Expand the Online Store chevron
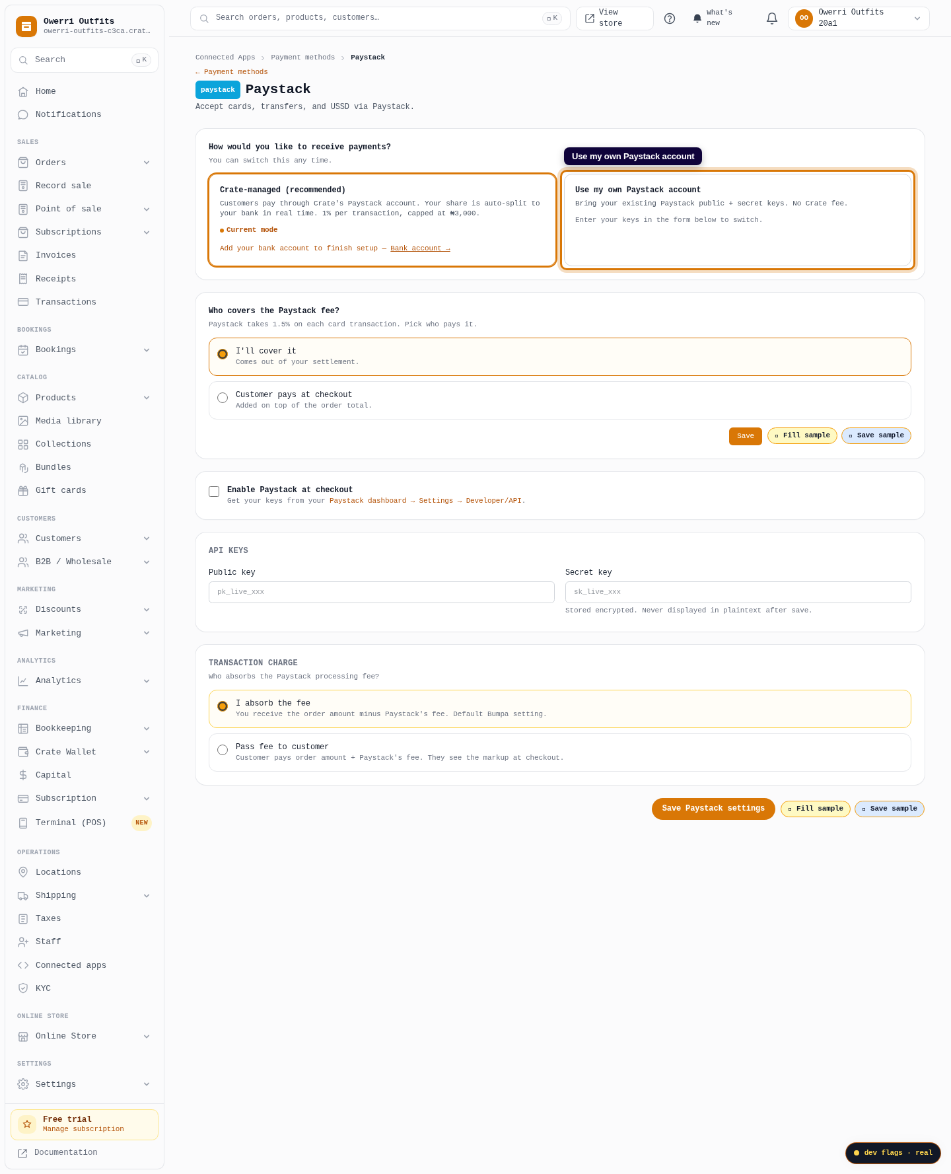Viewport: 951px width, 1174px height. 147,1037
